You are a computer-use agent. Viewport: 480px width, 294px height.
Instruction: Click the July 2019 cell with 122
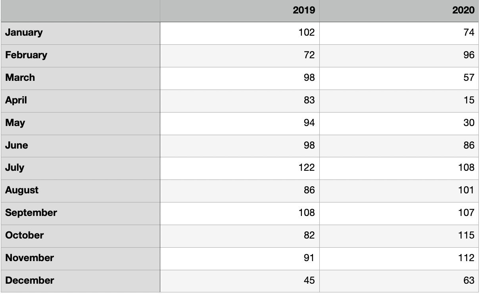click(x=240, y=168)
